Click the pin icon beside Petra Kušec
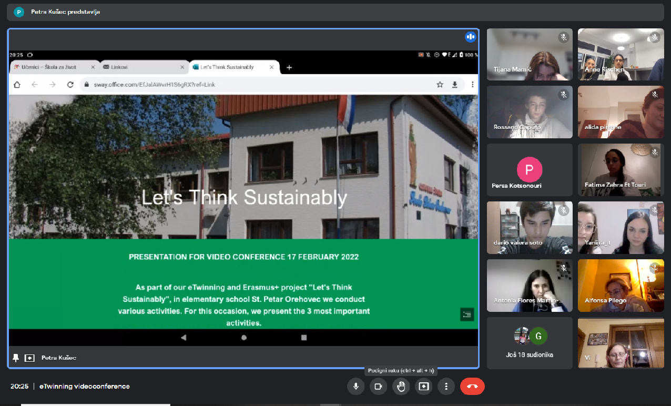 [16, 358]
